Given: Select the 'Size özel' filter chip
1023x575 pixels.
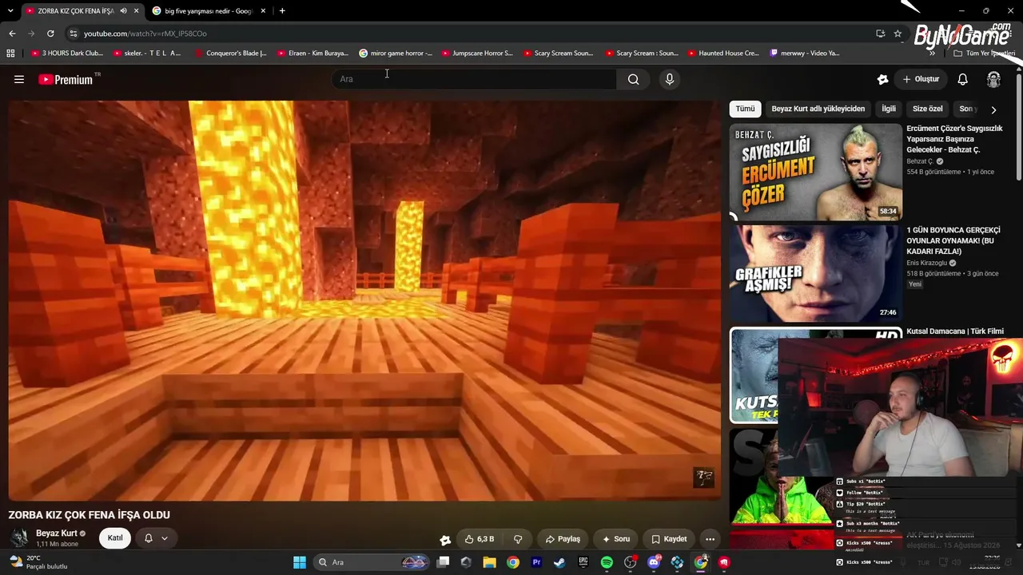Looking at the screenshot, I should click(x=927, y=109).
